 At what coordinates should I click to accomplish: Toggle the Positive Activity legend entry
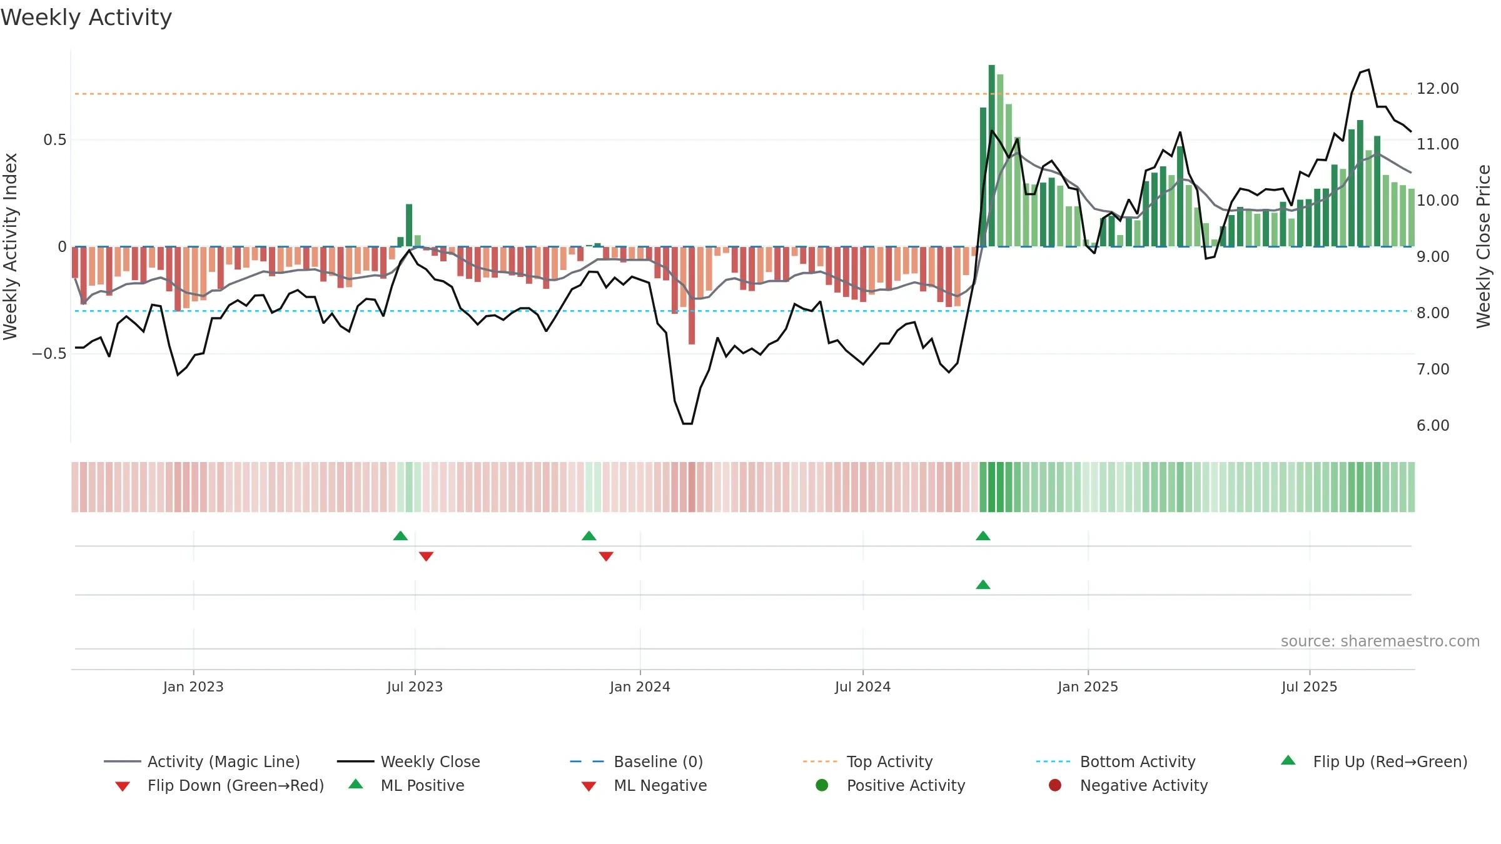(891, 785)
